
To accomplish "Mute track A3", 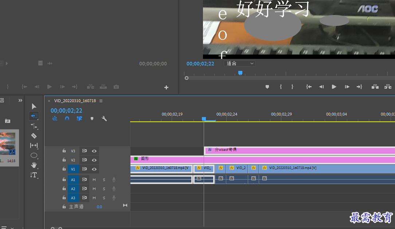I will tap(94, 198).
